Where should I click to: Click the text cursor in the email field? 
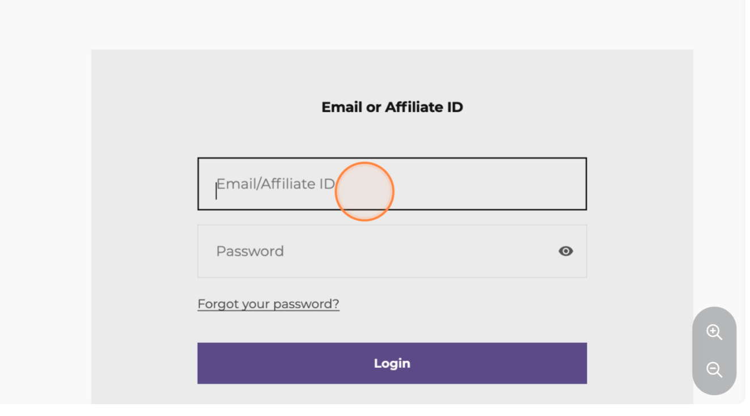pos(216,191)
